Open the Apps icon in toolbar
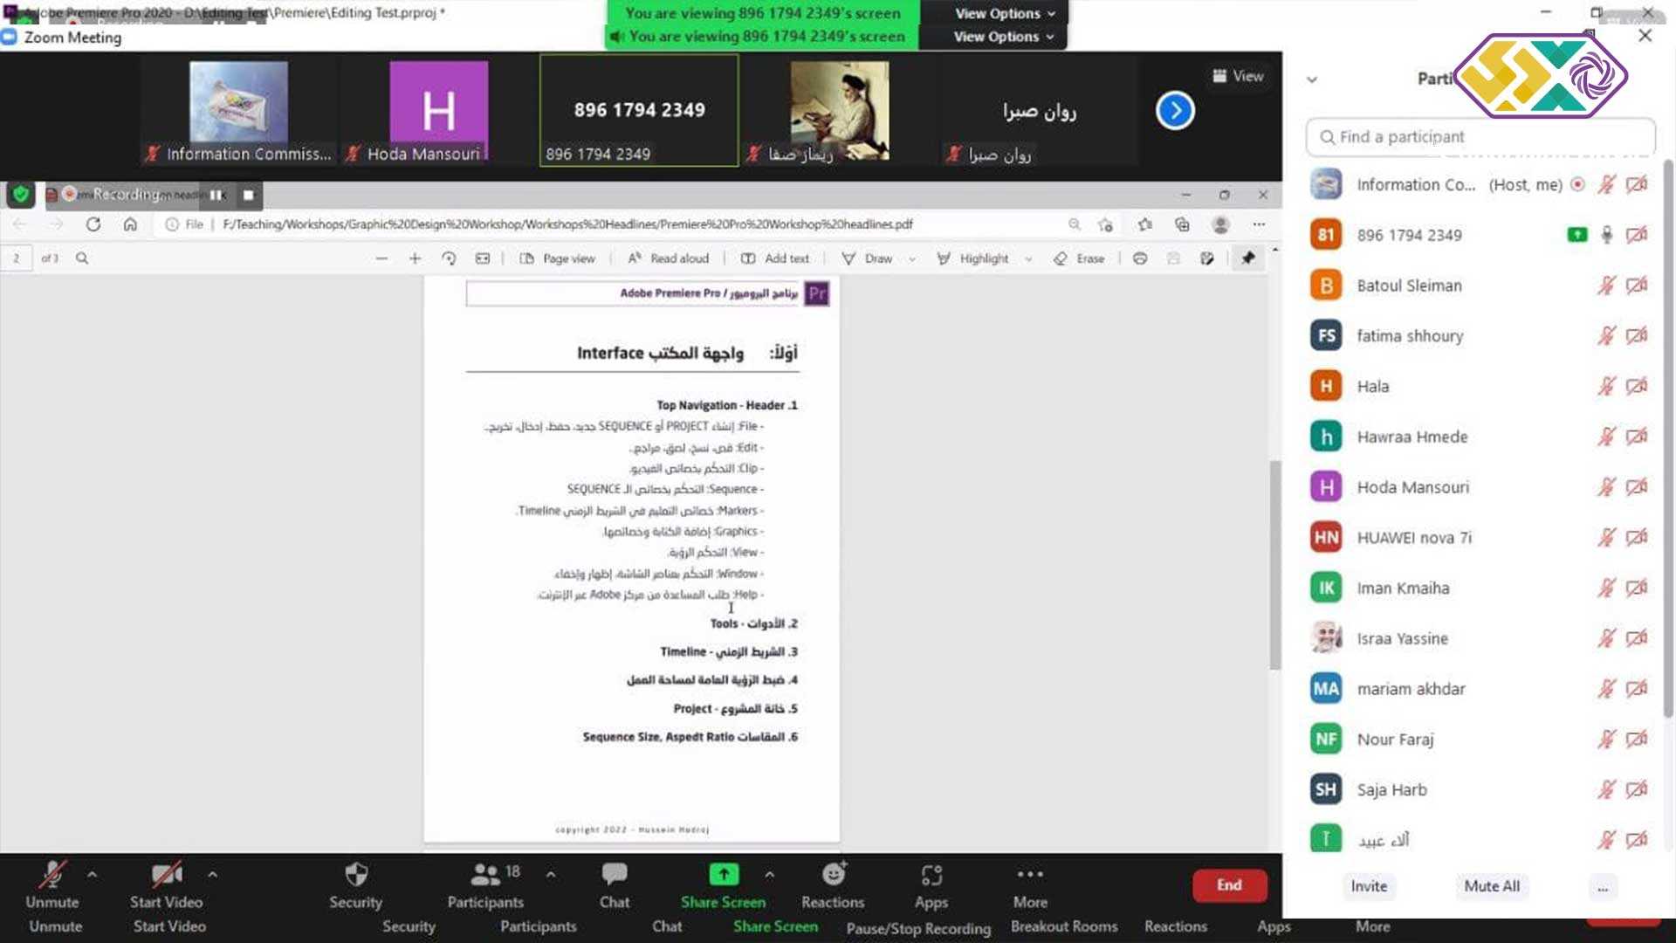Image resolution: width=1676 pixels, height=943 pixels. 931,875
